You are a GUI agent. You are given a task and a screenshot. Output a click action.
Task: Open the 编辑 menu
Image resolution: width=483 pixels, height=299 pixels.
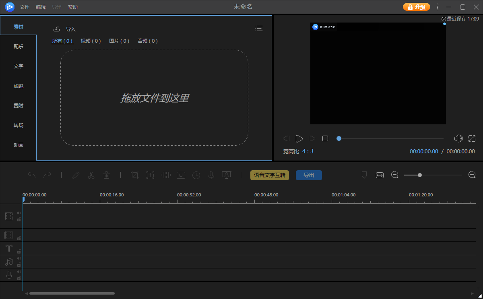(x=41, y=7)
